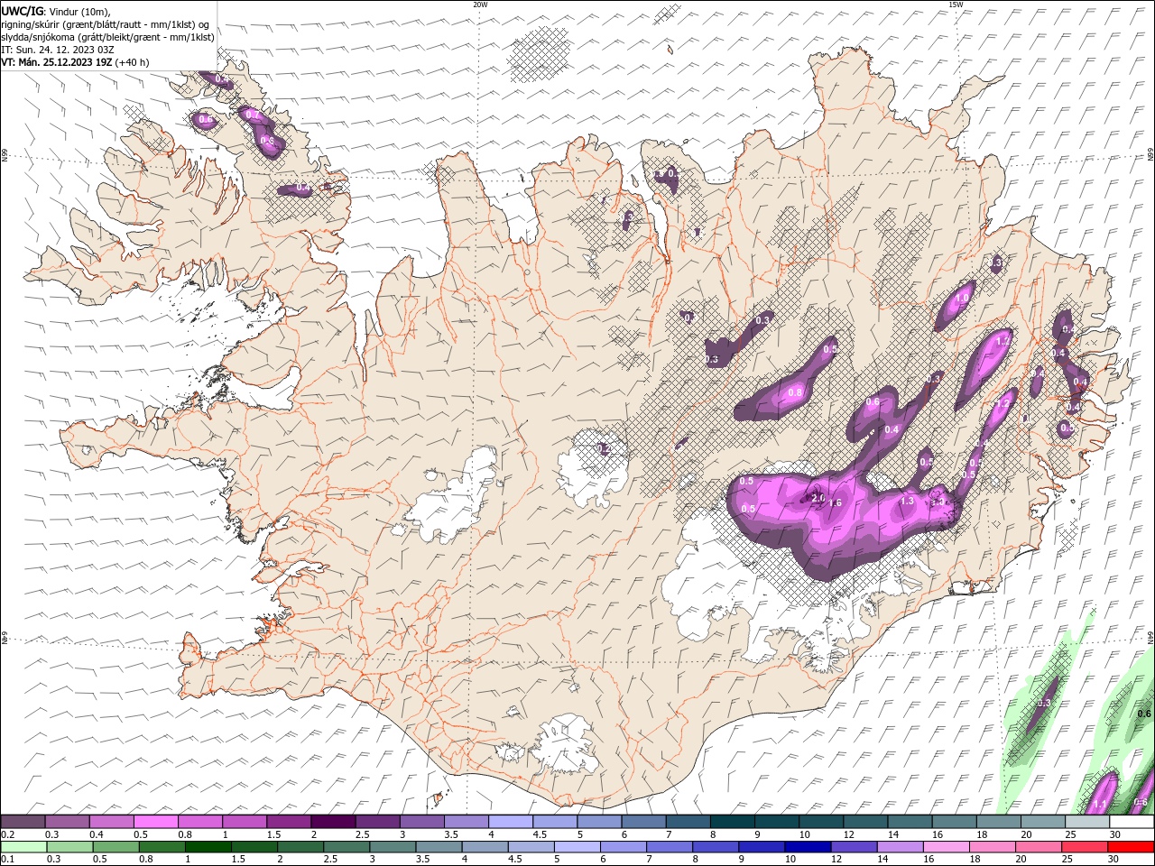Viewport: 1155px width, 866px height.
Task: Select the top legend swatch labeled 3.5
Action: click(x=465, y=822)
